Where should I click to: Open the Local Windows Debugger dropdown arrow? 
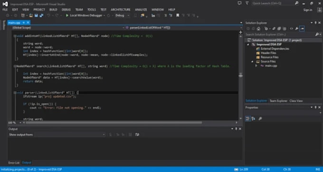click(104, 16)
